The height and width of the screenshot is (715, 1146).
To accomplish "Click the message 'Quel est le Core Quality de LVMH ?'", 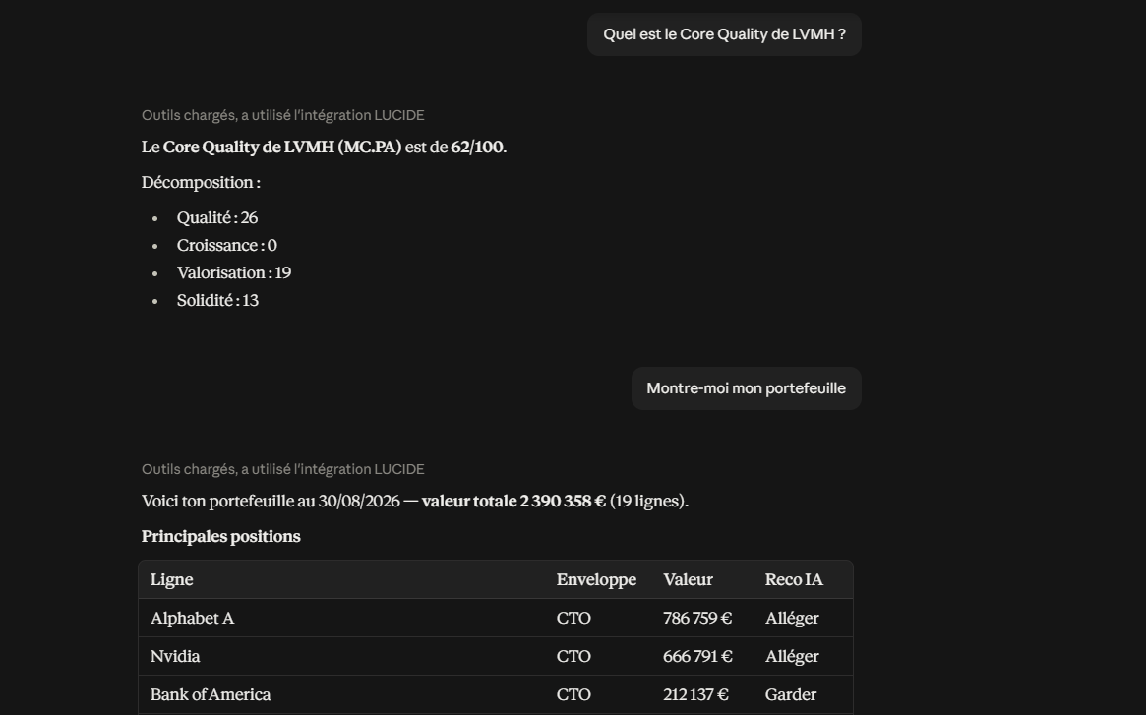I will coord(724,34).
